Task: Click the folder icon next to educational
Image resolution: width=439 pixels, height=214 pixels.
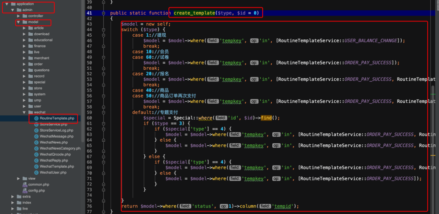Action: point(31,40)
